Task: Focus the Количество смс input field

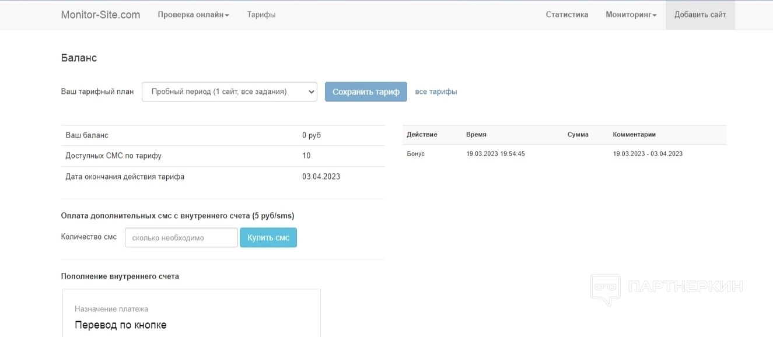Action: tap(181, 237)
